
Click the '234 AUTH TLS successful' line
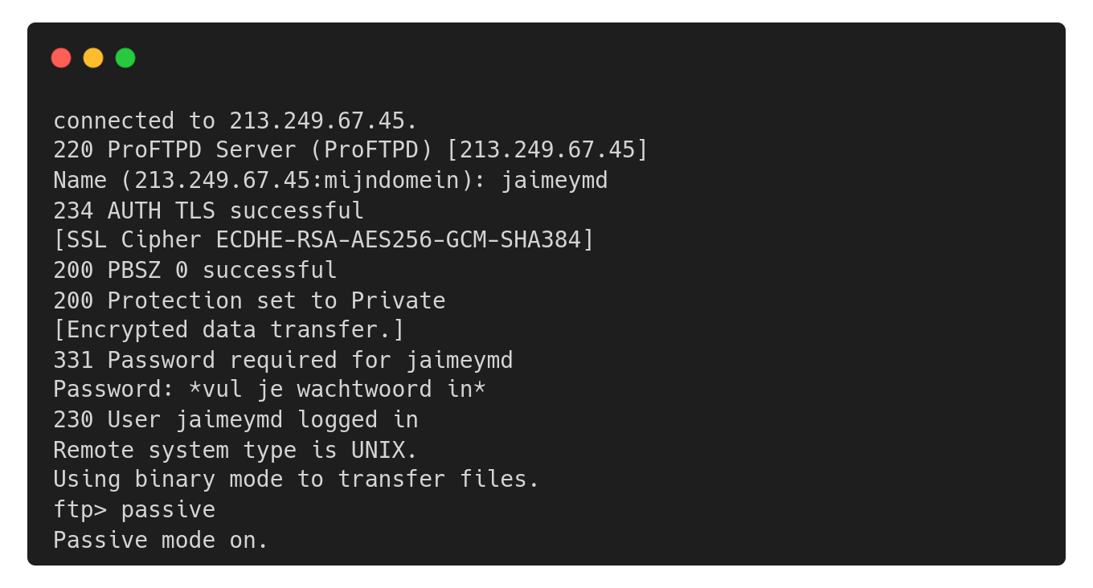point(208,210)
